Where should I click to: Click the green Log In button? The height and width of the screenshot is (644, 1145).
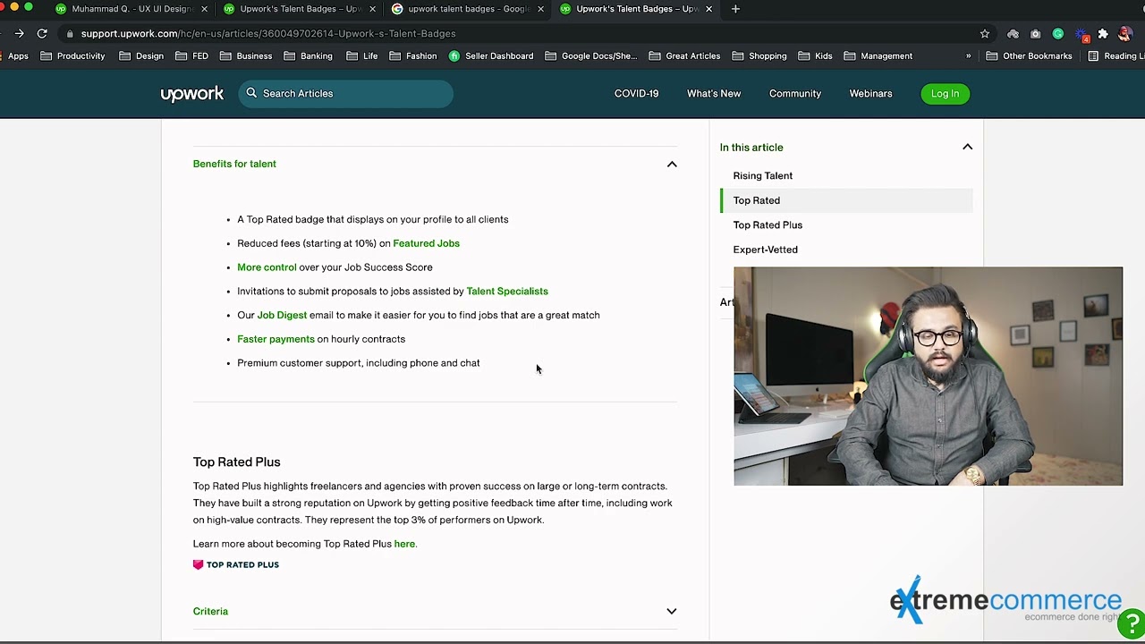coord(945,93)
